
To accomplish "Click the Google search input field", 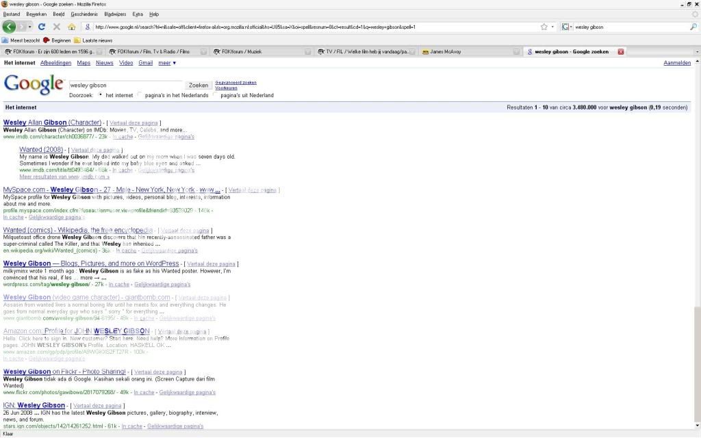I will tap(126, 86).
